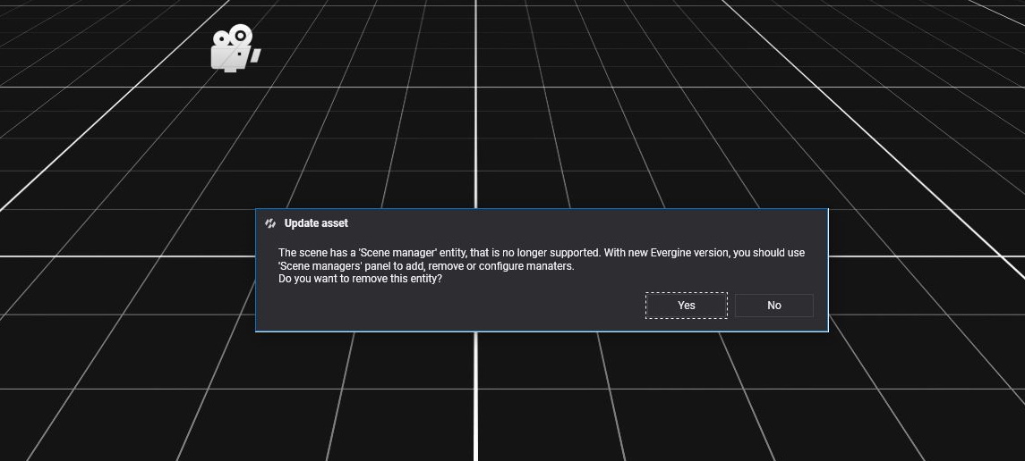
Task: Decline removal with the No button
Action: 773,306
